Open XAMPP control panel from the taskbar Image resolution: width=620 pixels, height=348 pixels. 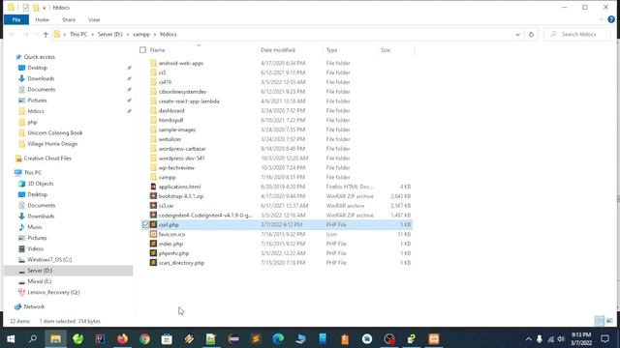click(x=434, y=339)
